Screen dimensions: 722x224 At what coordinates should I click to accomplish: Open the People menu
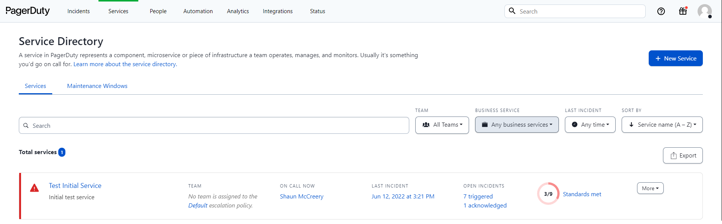click(158, 11)
